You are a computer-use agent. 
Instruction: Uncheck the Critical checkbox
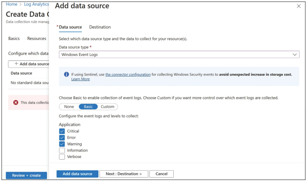(62, 131)
